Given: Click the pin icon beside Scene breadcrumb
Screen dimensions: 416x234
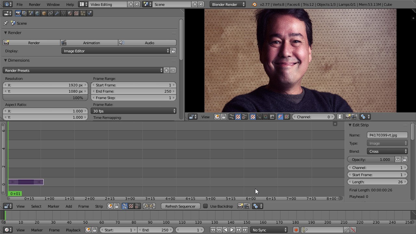Looking at the screenshot, I should (6, 23).
